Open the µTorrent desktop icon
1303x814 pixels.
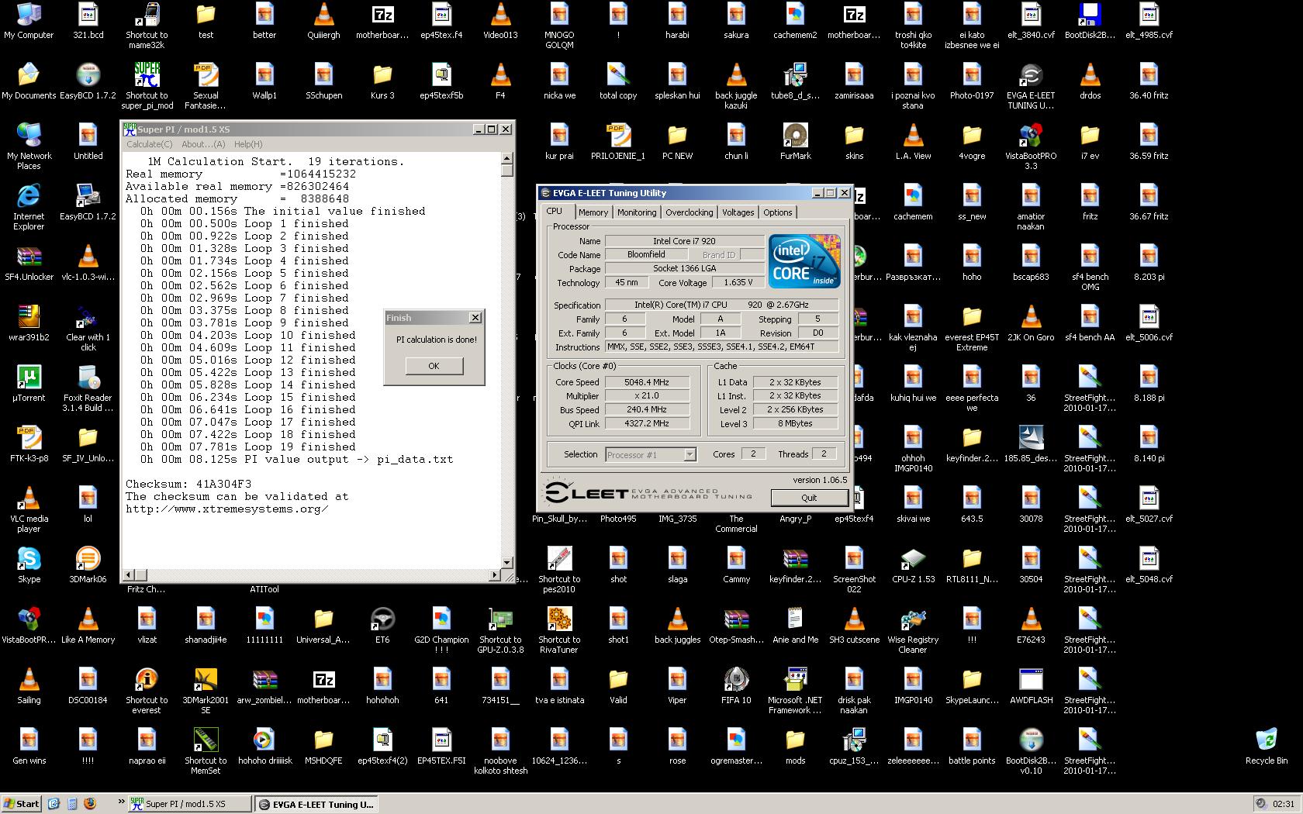pyautogui.click(x=29, y=384)
